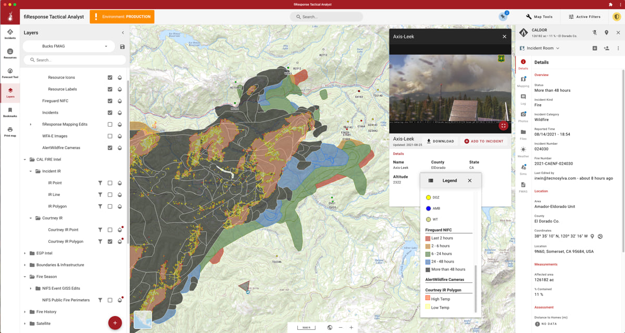Open notifications badge icon in top bar
Image resolution: width=625 pixels, height=333 pixels.
point(503,17)
